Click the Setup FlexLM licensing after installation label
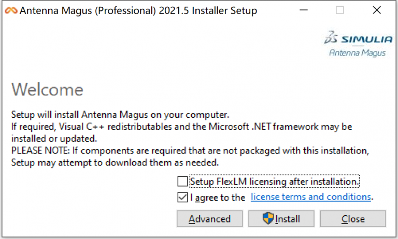This screenshot has height=239, width=398. point(274,181)
